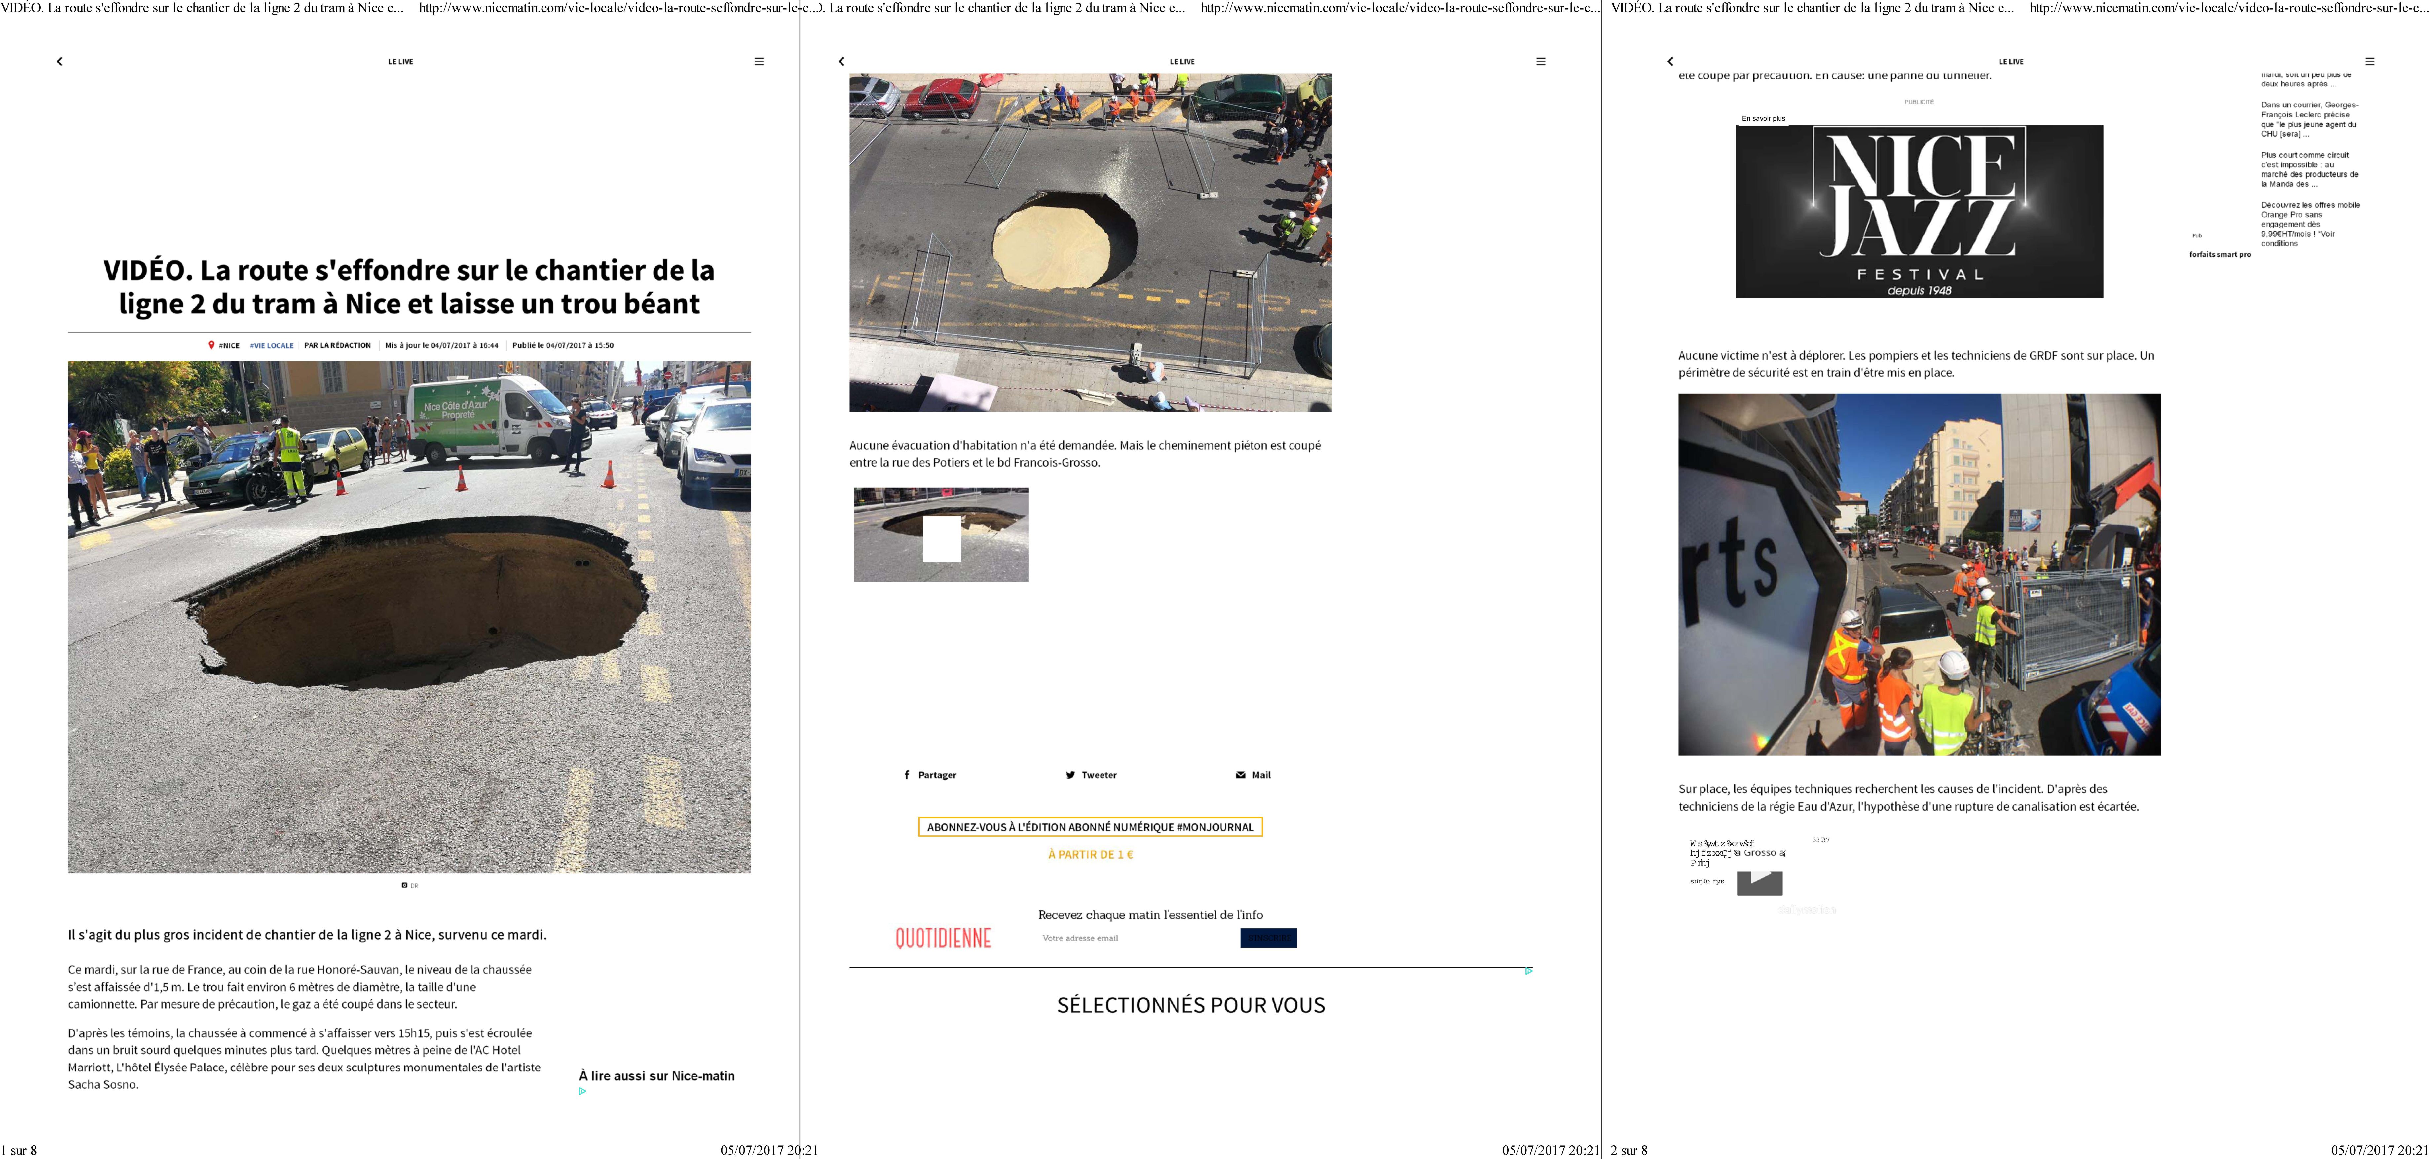Click En savoir plus above the jazz ad

point(1763,119)
